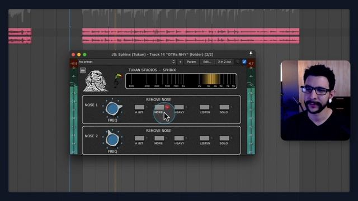Image resolution: width=358 pixels, height=201 pixels.
Task: Open the No preset dropdown
Action: 127,62
